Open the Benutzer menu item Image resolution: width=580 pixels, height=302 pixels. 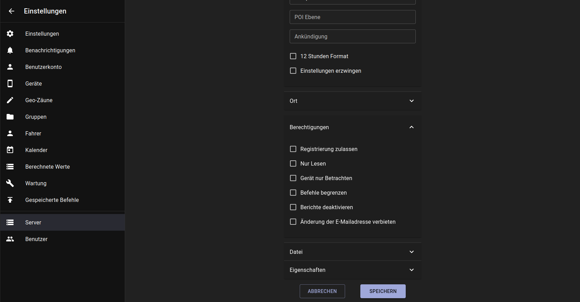pyautogui.click(x=36, y=239)
